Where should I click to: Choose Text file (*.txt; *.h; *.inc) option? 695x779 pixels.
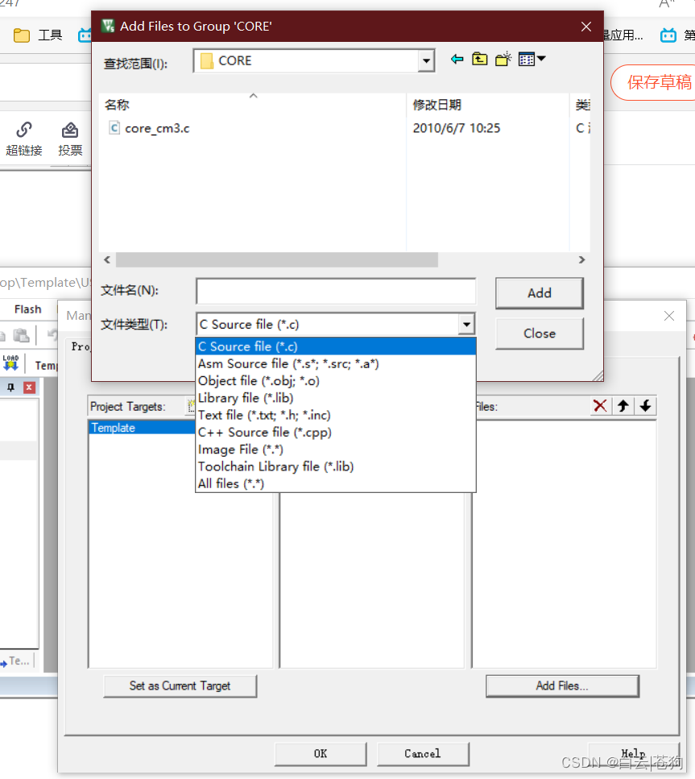coord(336,416)
